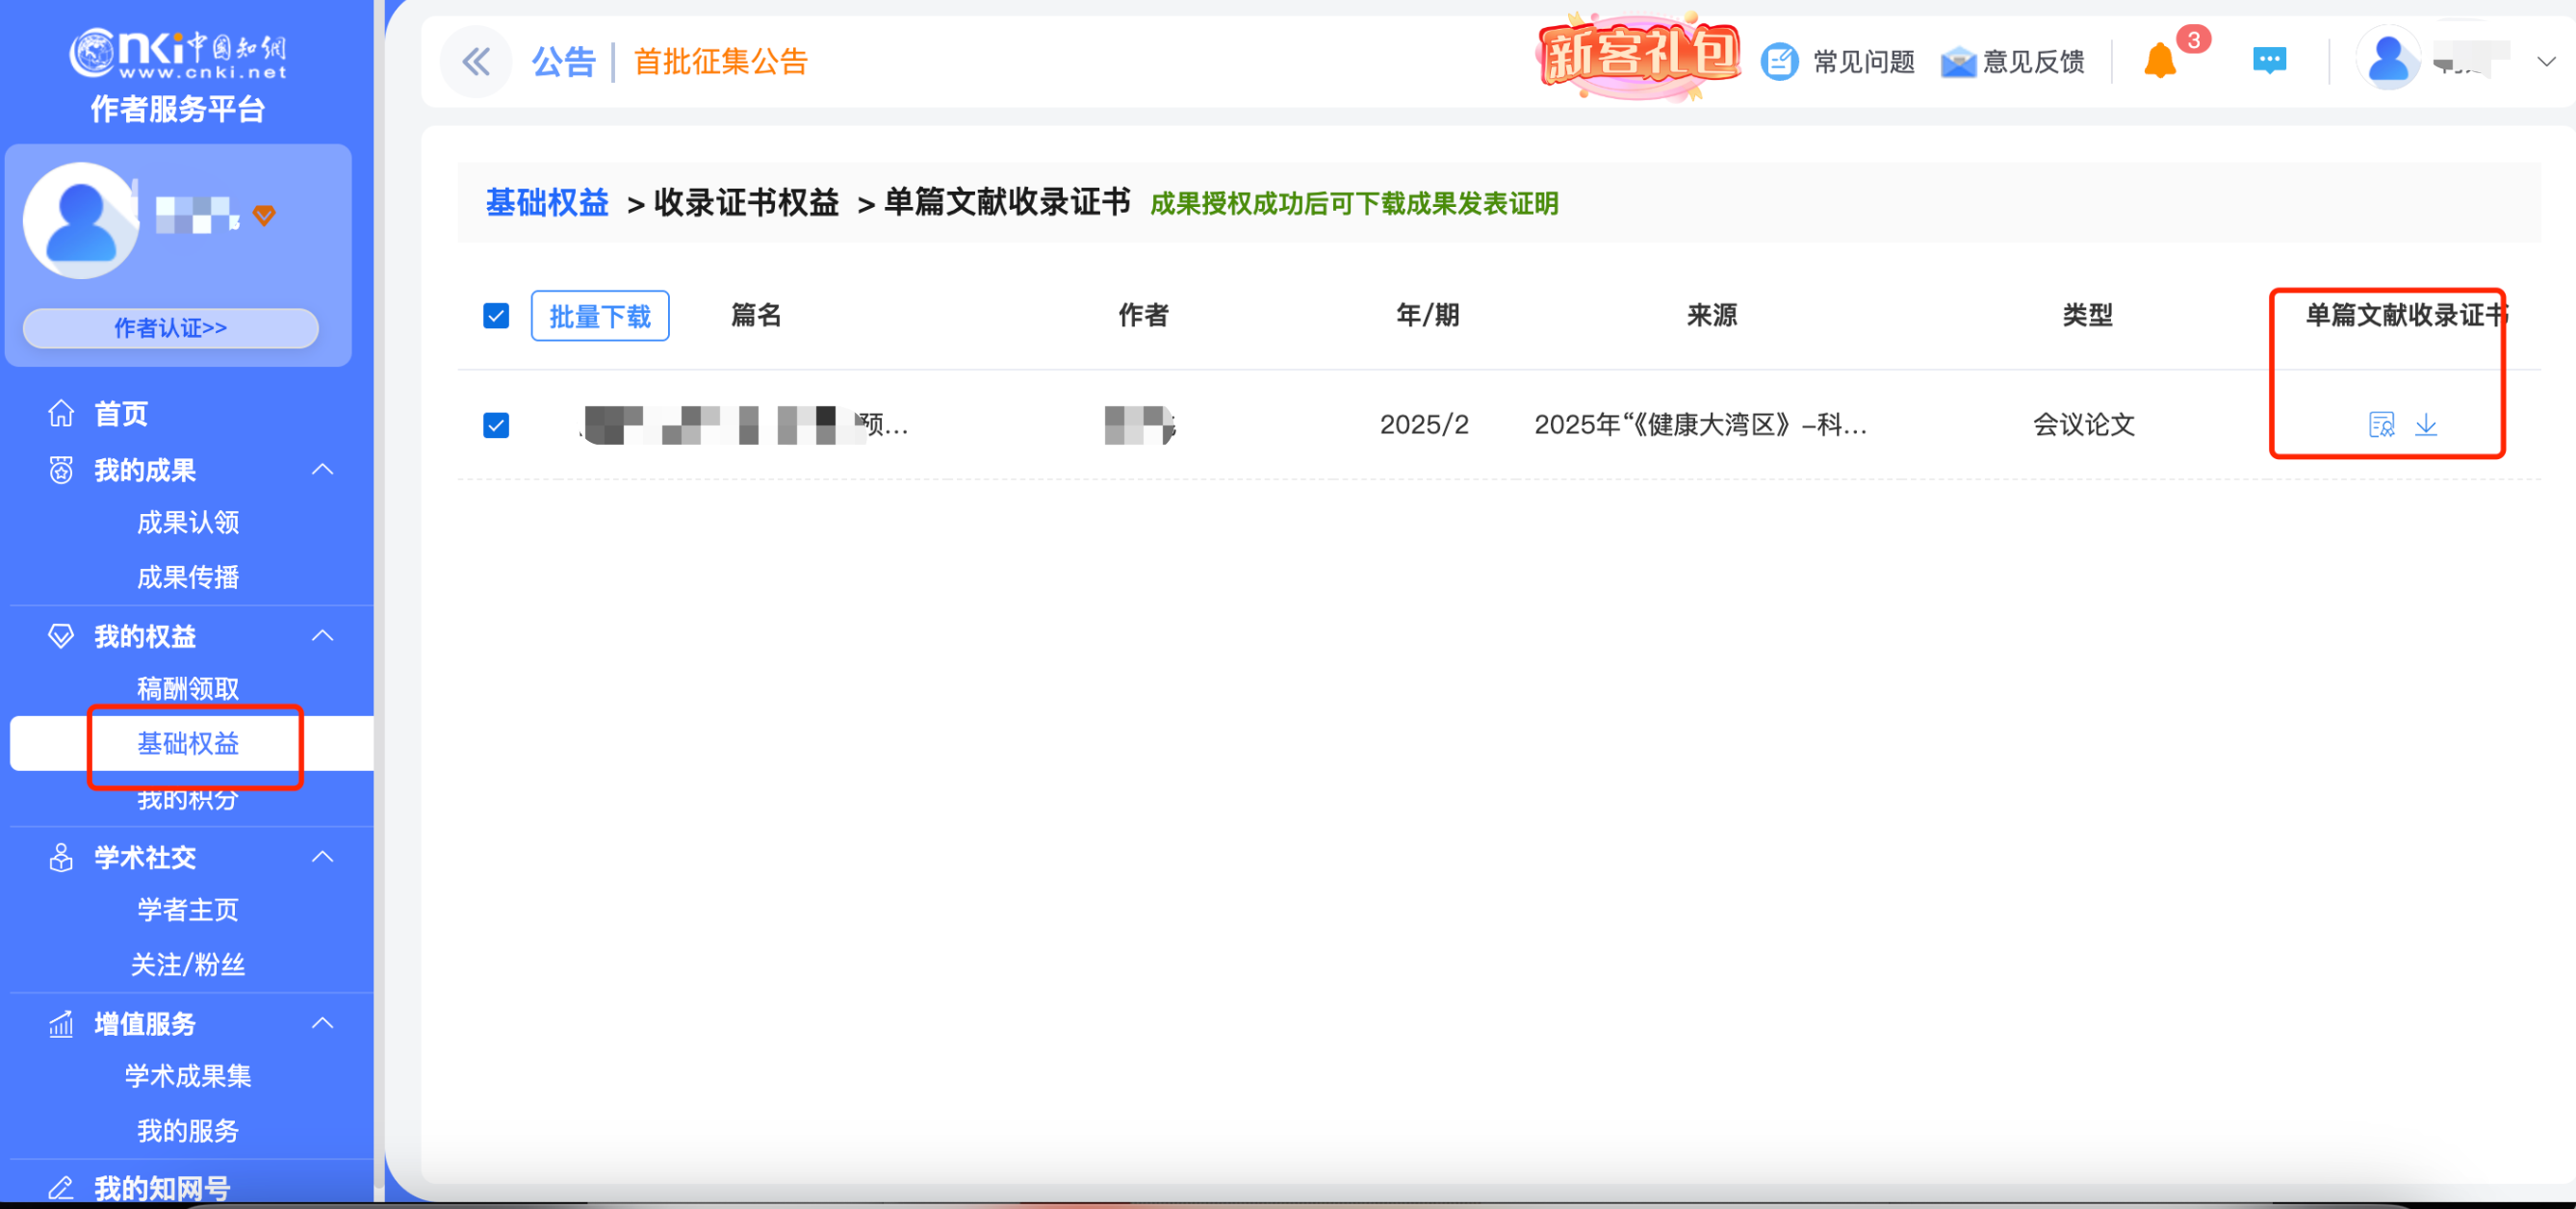Click the 批量下载 batch download button
The image size is (2576, 1209).
coord(600,315)
